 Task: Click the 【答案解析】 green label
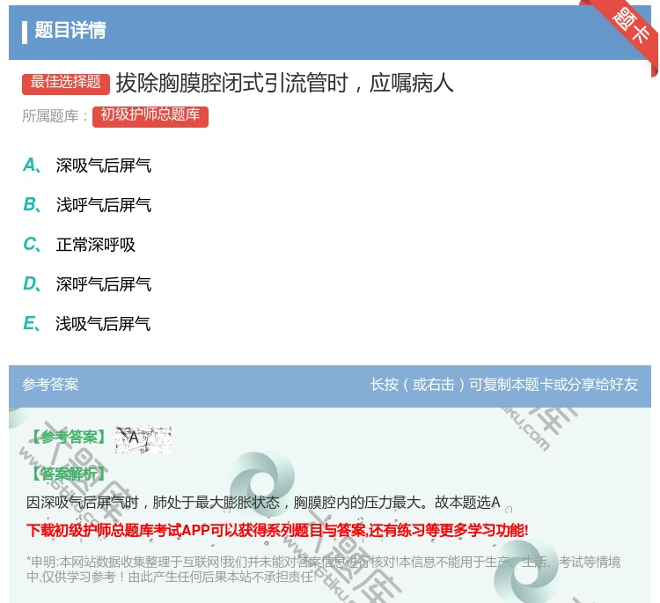tap(69, 474)
